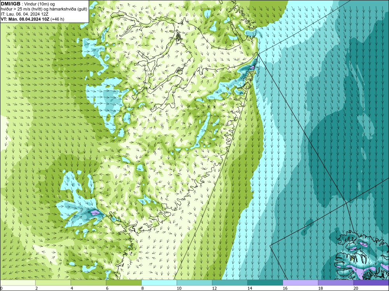Click the "DMI/IGB" title text
The image size is (389, 291).
[x=11, y=4]
